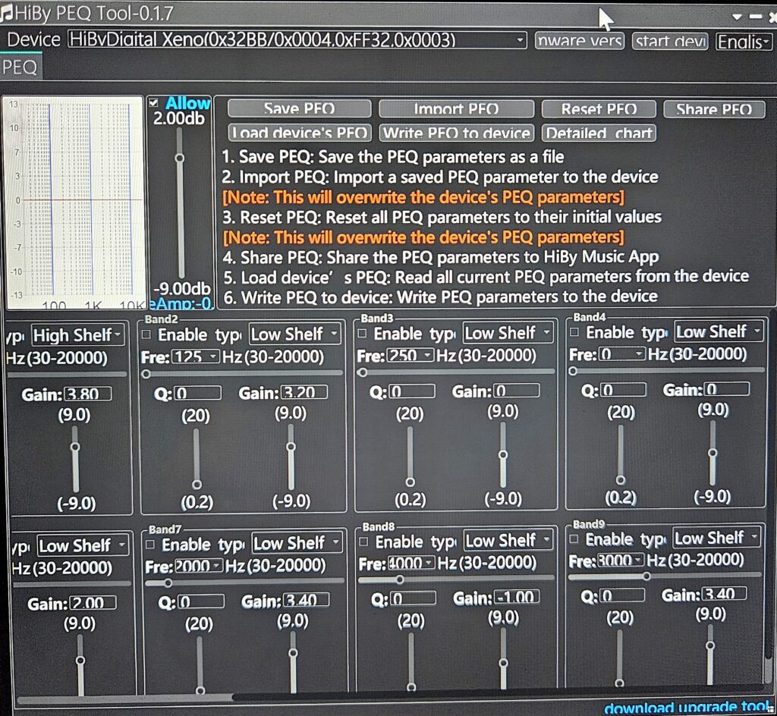Switch to the PEQ tab
This screenshot has height=716, width=777.
click(x=20, y=67)
